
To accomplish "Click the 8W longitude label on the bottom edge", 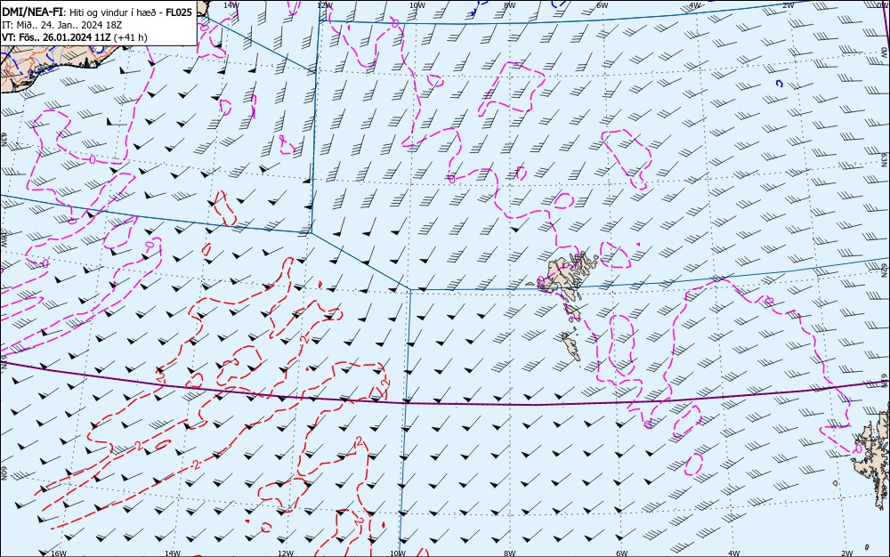I will pos(510,553).
